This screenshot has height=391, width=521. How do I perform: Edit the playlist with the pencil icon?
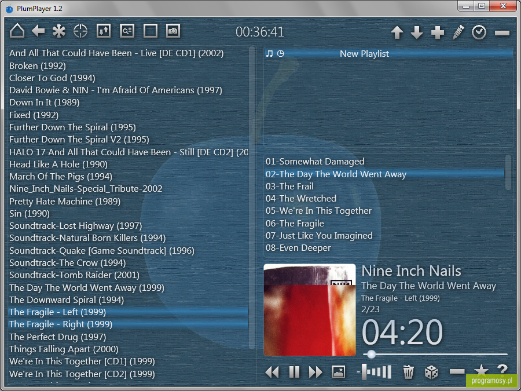point(458,32)
